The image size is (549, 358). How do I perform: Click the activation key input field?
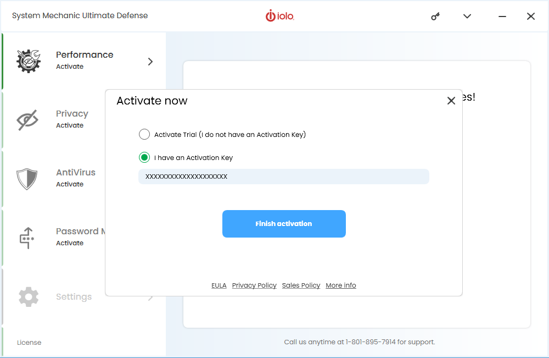[284, 177]
